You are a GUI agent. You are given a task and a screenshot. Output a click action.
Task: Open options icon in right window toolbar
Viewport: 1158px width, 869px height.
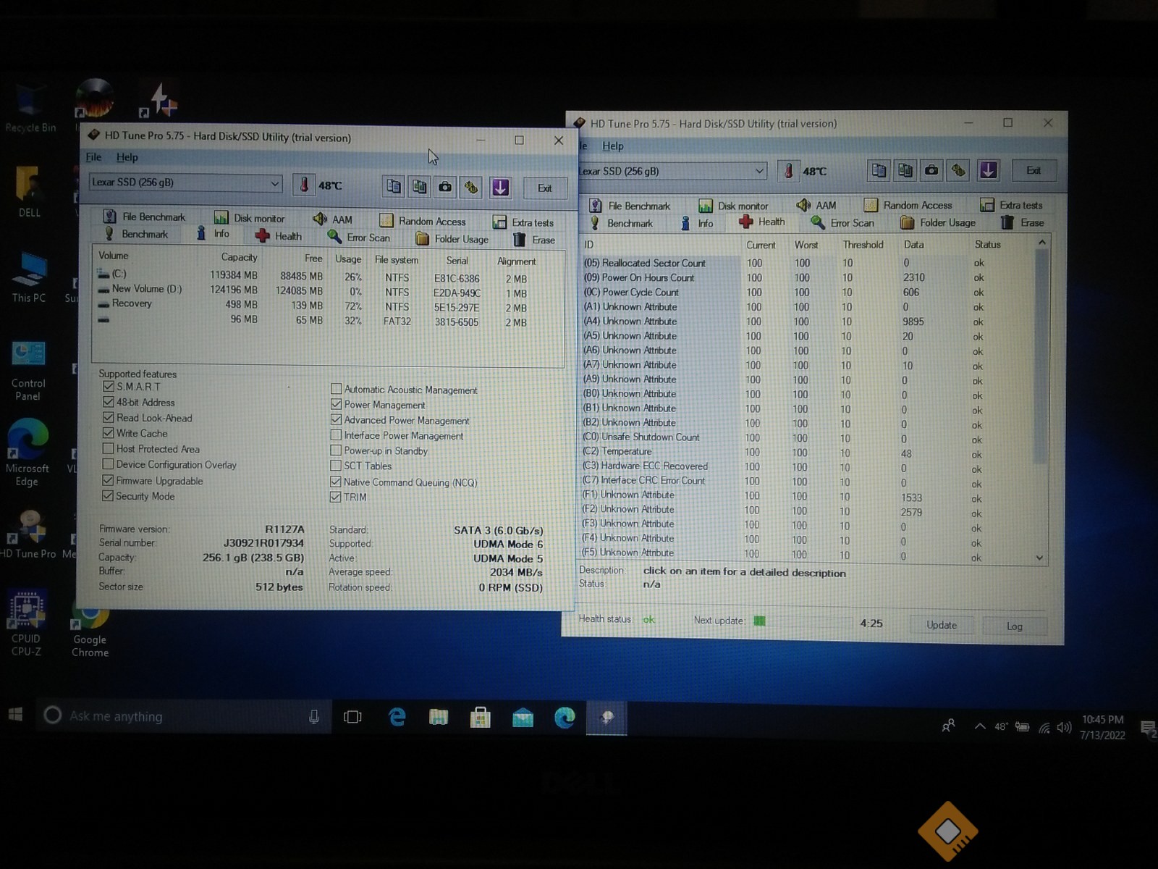(x=958, y=170)
